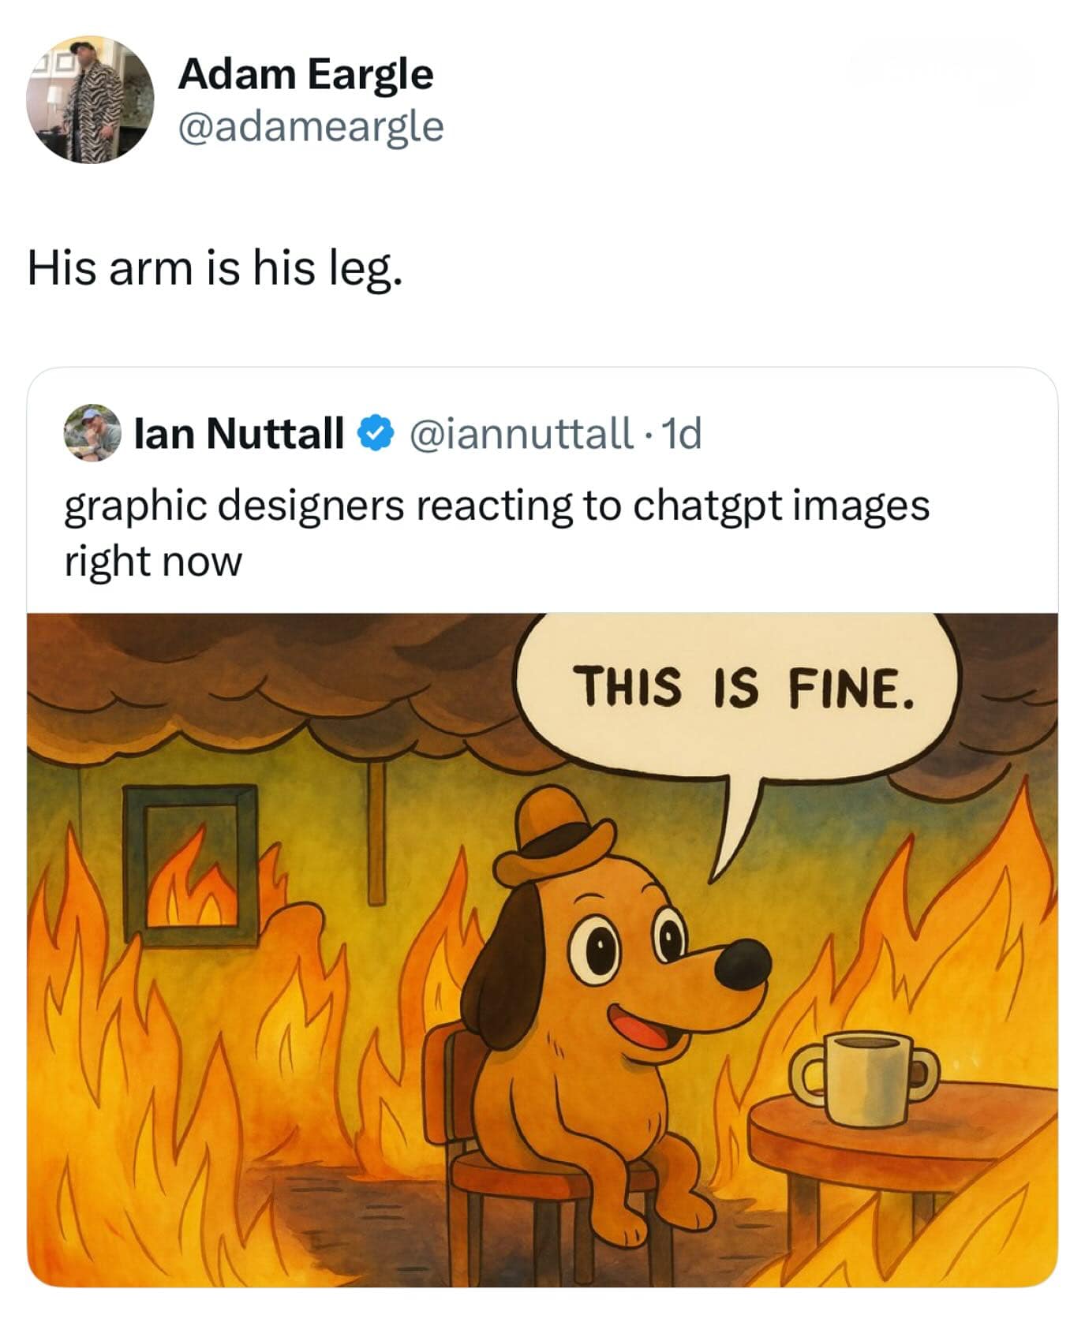Click Adam Eargle's profile avatar

tap(90, 99)
